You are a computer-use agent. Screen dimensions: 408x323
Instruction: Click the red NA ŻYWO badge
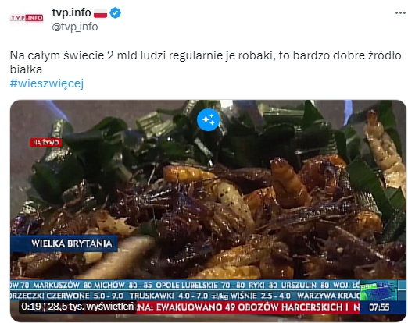[x=45, y=143]
